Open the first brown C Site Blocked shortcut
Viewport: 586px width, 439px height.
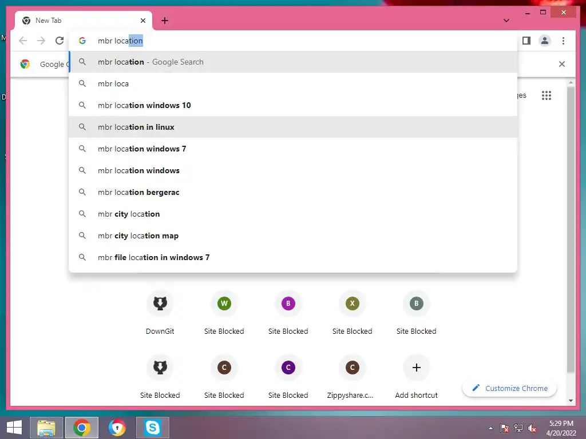pyautogui.click(x=224, y=377)
